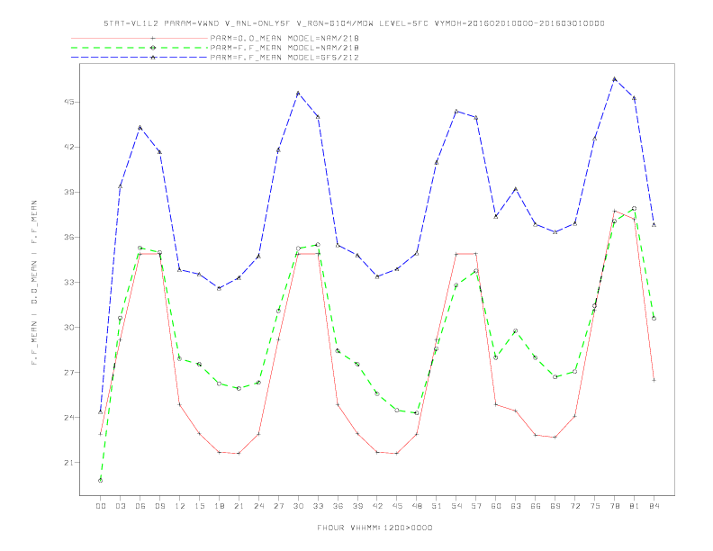Click y-axis tick label 33

[x=68, y=282]
